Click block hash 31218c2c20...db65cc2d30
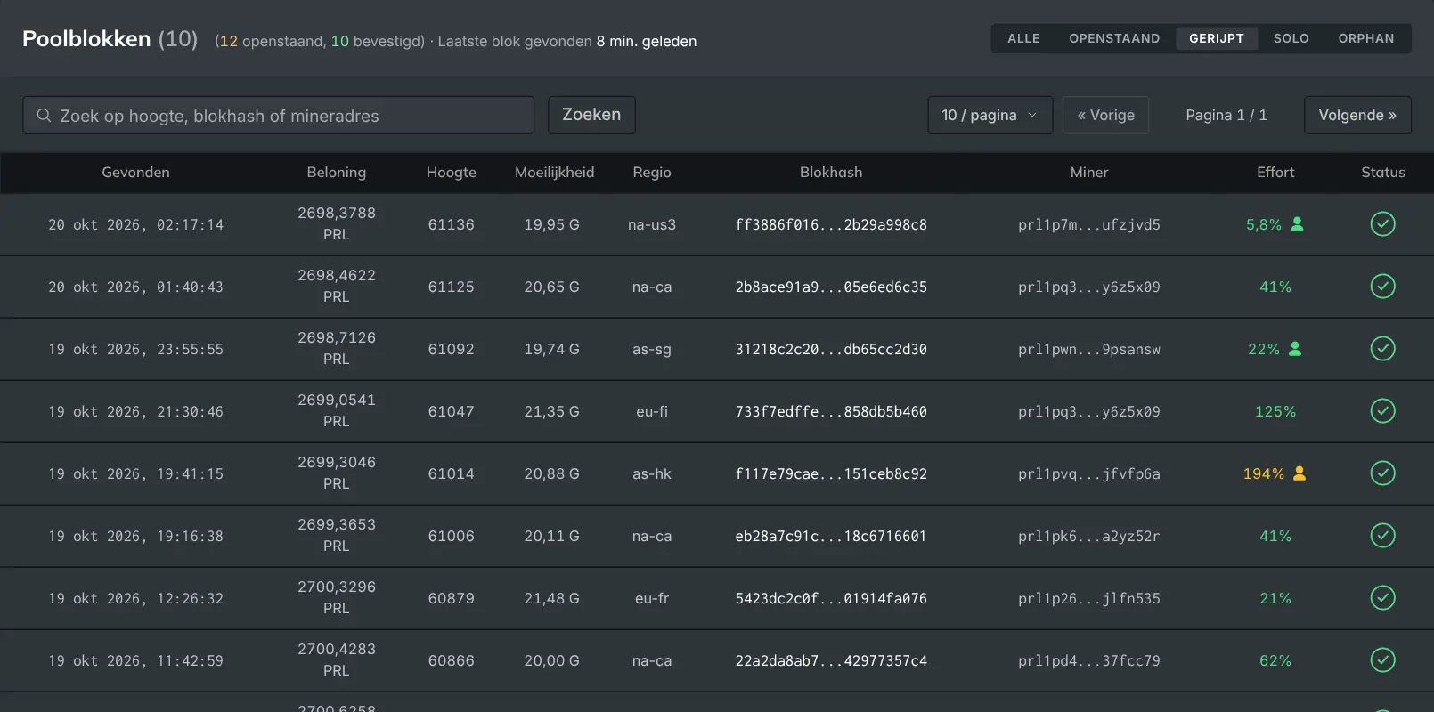This screenshot has width=1434, height=712. (x=831, y=350)
